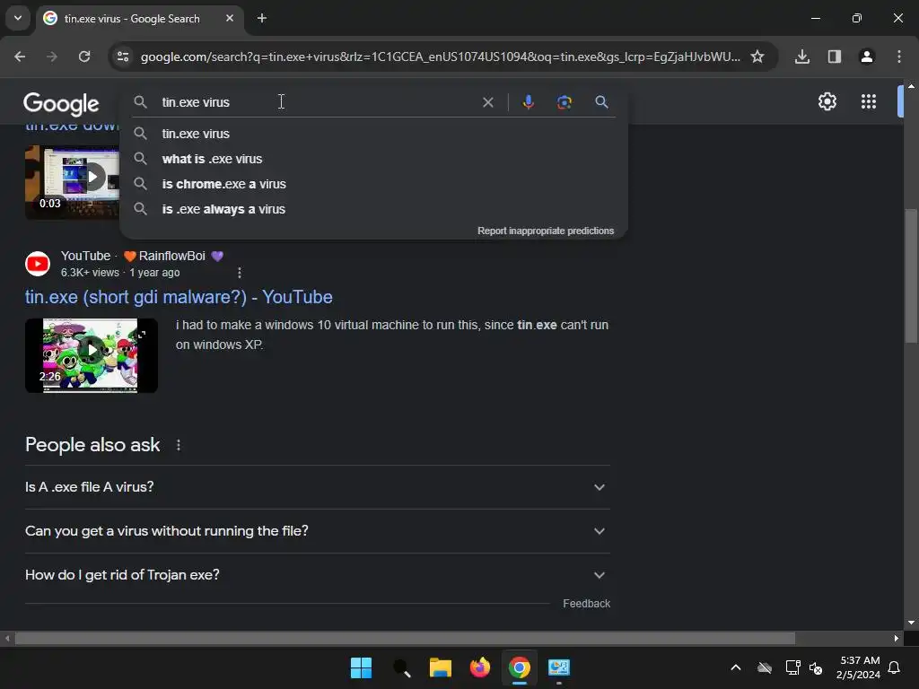Click the left arrow of the horizontal scrollbar

pyautogui.click(x=7, y=638)
